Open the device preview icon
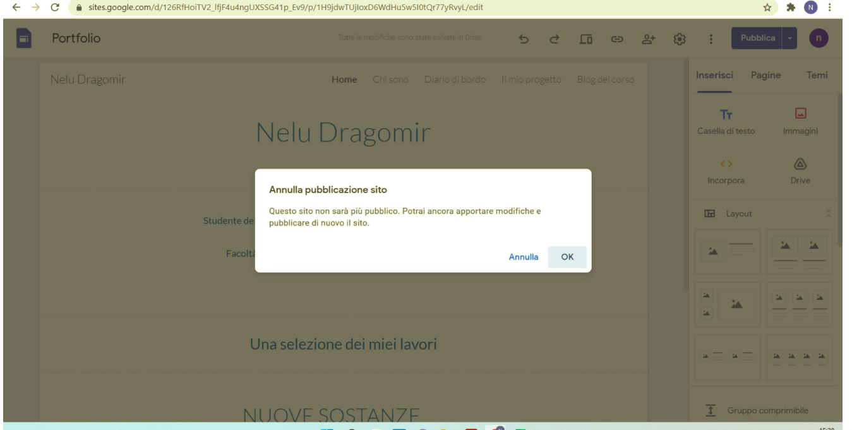Image resolution: width=852 pixels, height=430 pixels. pos(586,39)
